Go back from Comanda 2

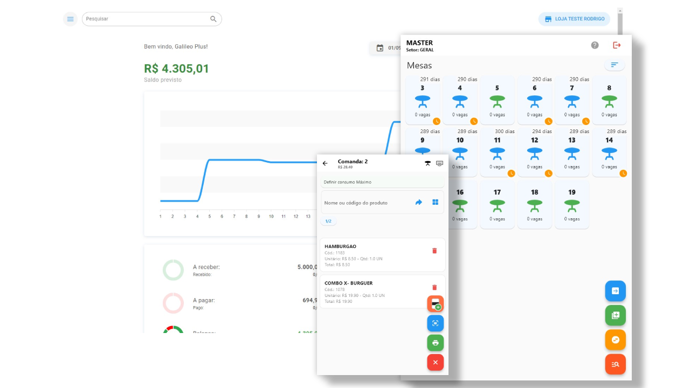tap(325, 163)
